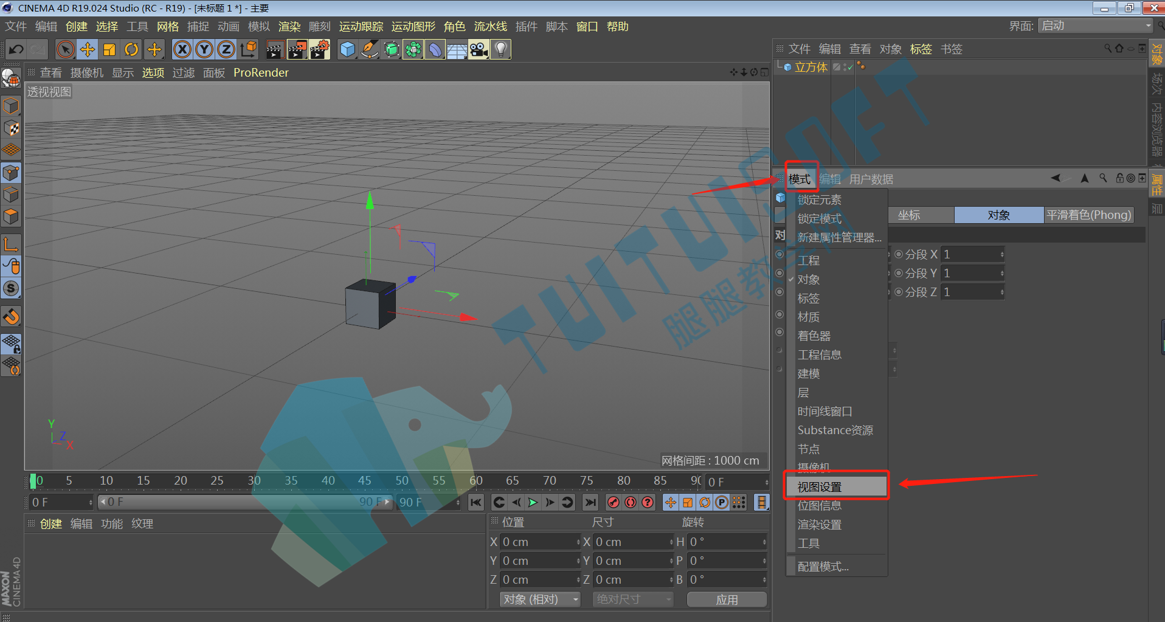Activate the Scale tool in top toolbar
This screenshot has width=1165, height=622.
click(109, 49)
